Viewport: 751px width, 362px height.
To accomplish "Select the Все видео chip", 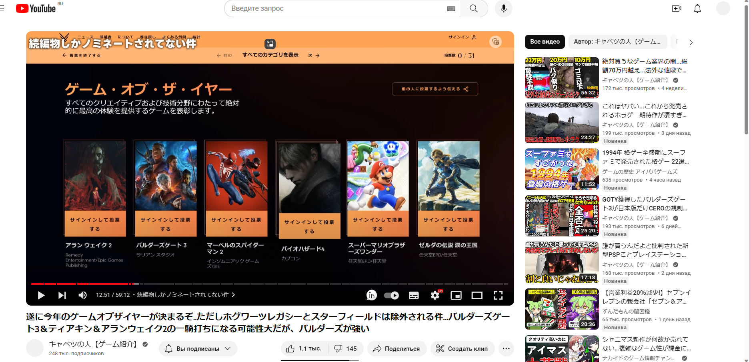I will (x=545, y=42).
